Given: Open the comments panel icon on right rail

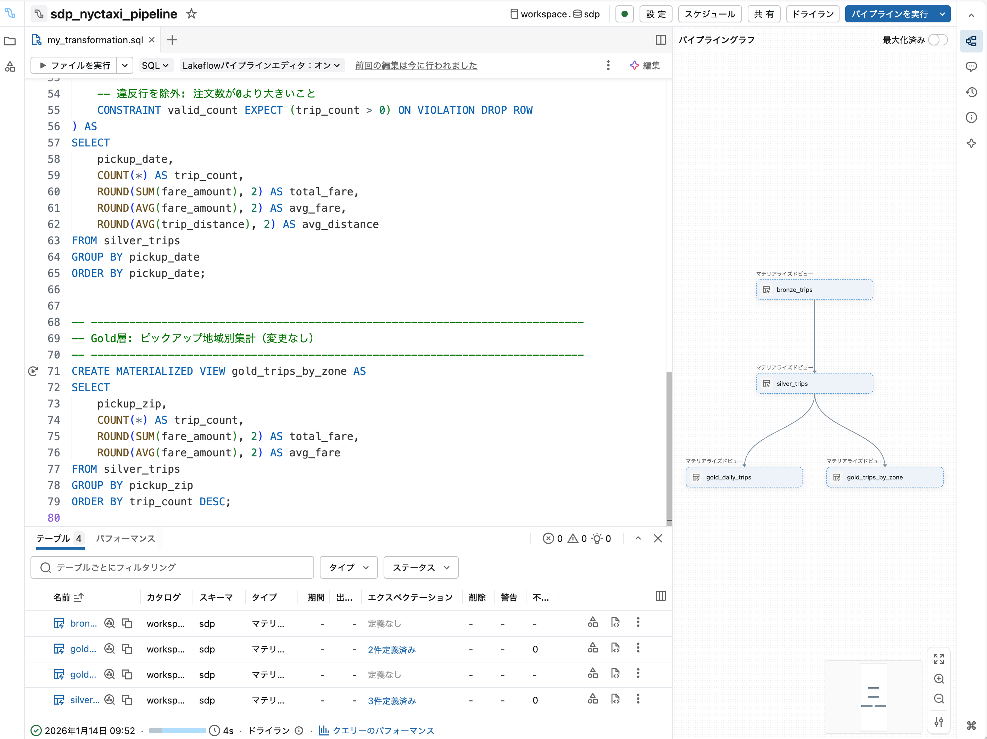Looking at the screenshot, I should [x=971, y=67].
